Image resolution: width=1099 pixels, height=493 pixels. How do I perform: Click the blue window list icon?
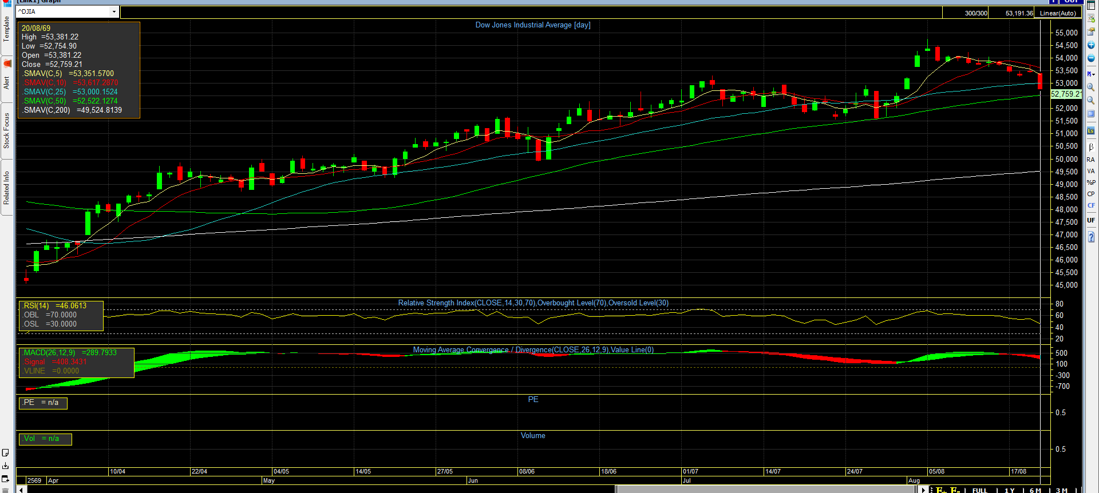click(x=1091, y=114)
